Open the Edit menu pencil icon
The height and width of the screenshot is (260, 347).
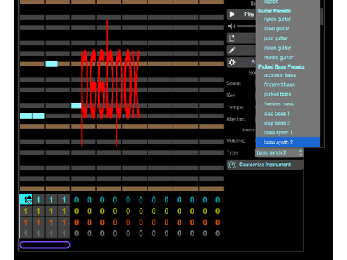tap(232, 50)
